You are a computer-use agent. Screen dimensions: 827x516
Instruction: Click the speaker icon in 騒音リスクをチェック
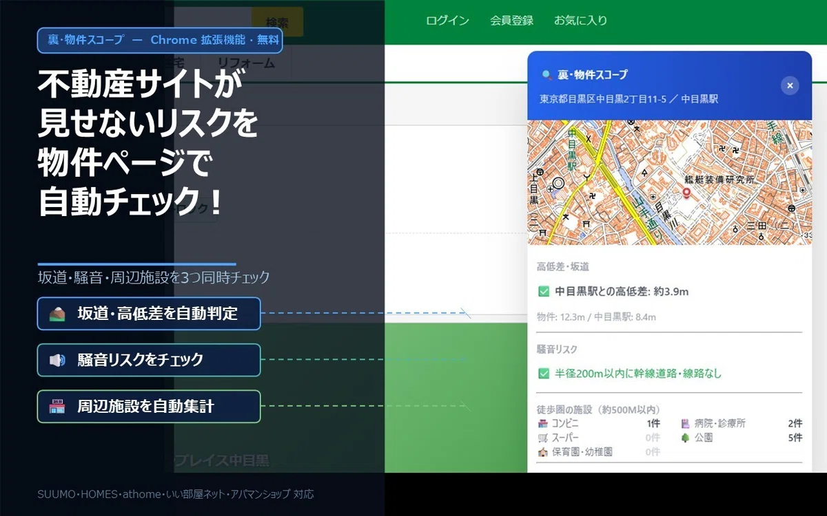[57, 360]
